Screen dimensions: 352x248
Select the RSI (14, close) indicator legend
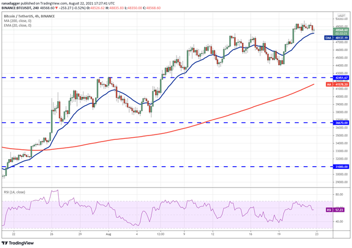(15, 192)
